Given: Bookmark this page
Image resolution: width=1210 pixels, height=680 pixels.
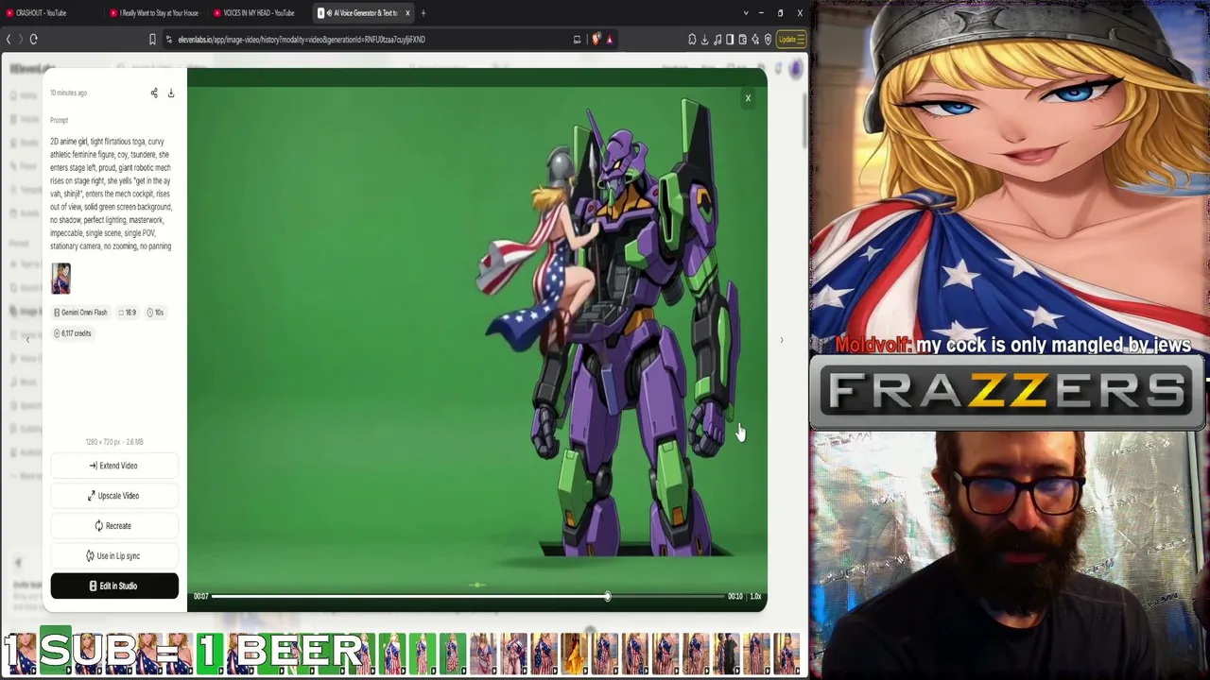Looking at the screenshot, I should click(152, 40).
